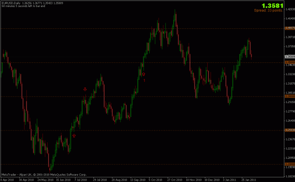Screen dimensions: 295x182
Task: Click the '15 Jun 2010' date label
Action: pyautogui.click(x=63, y=180)
